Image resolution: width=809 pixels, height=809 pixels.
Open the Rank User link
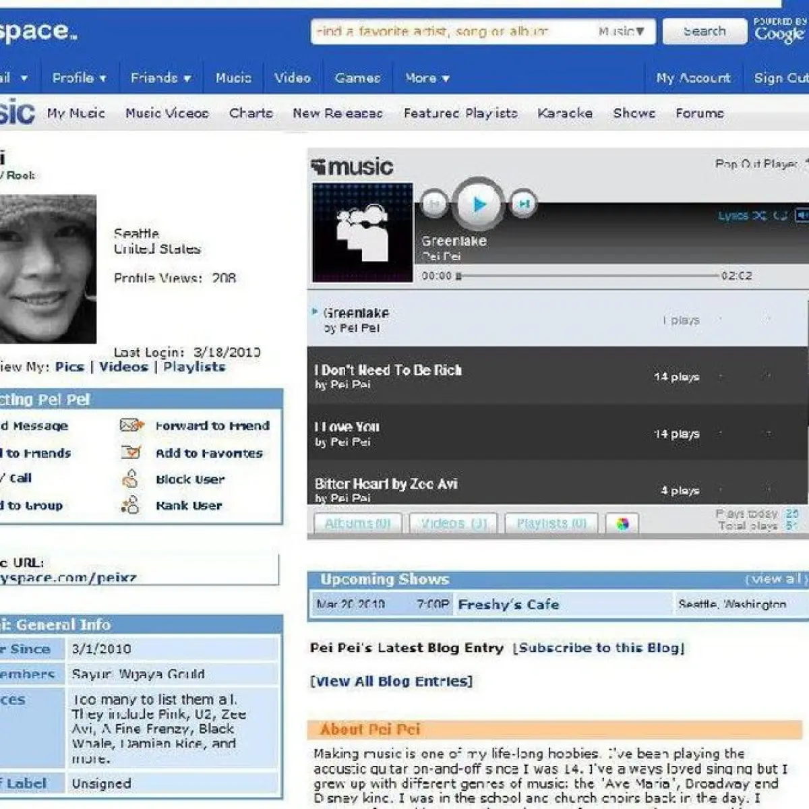click(x=189, y=505)
